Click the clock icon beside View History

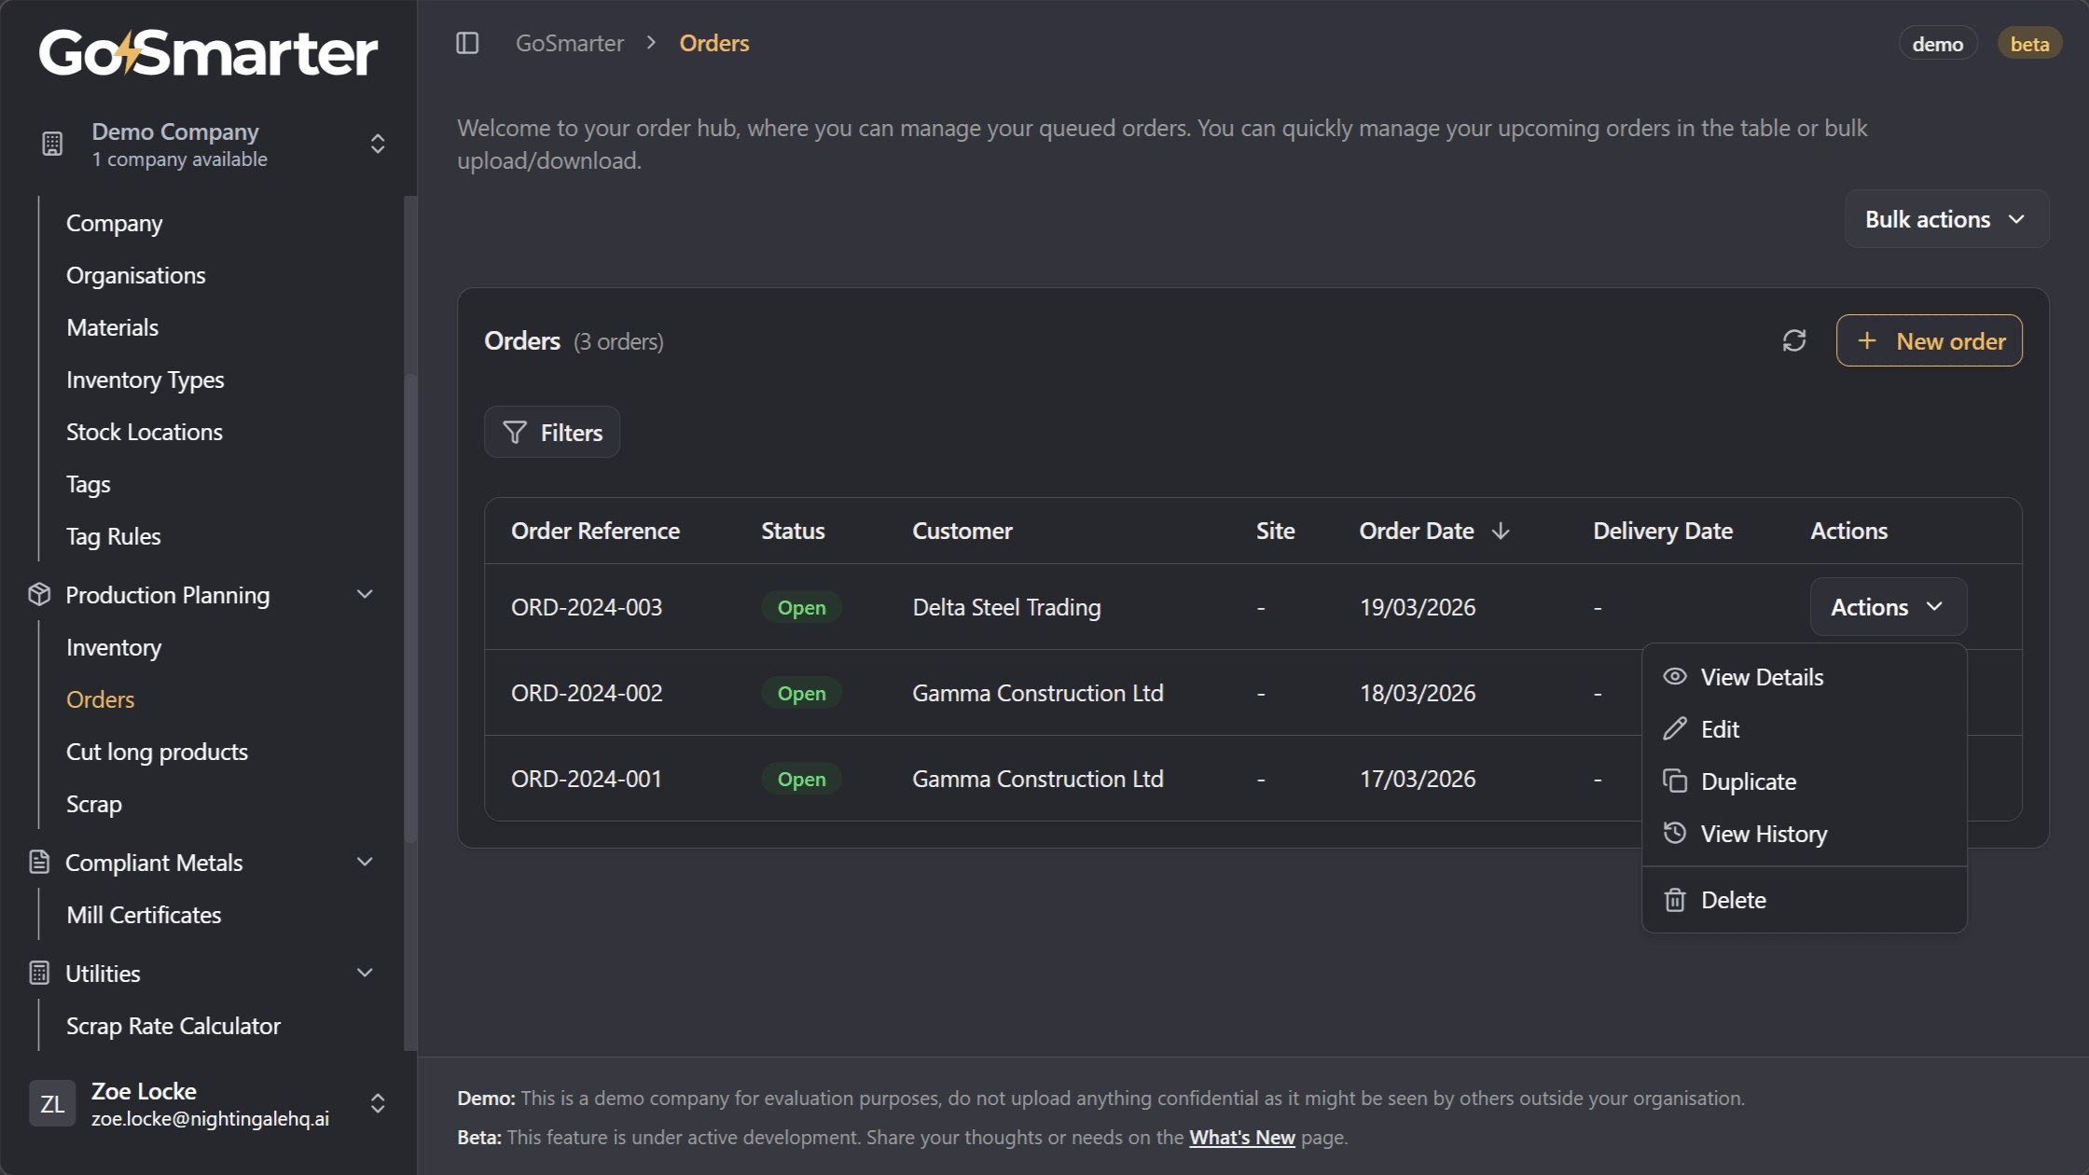[x=1675, y=833]
